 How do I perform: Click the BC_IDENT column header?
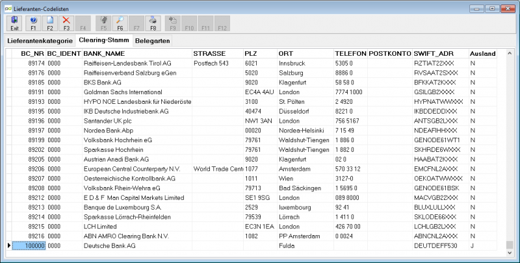pyautogui.click(x=64, y=54)
